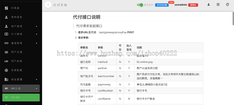Click the useradmin username
This screenshot has width=234, height=105.
181,5
